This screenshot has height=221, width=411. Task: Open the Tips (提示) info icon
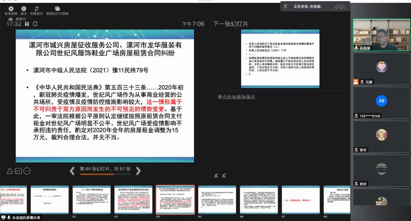coord(24,8)
